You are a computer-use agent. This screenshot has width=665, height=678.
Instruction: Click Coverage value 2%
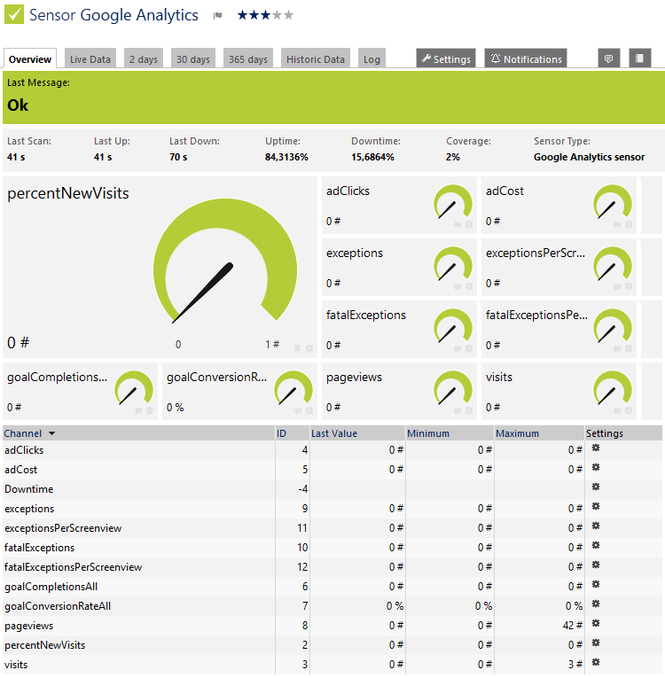(x=452, y=157)
